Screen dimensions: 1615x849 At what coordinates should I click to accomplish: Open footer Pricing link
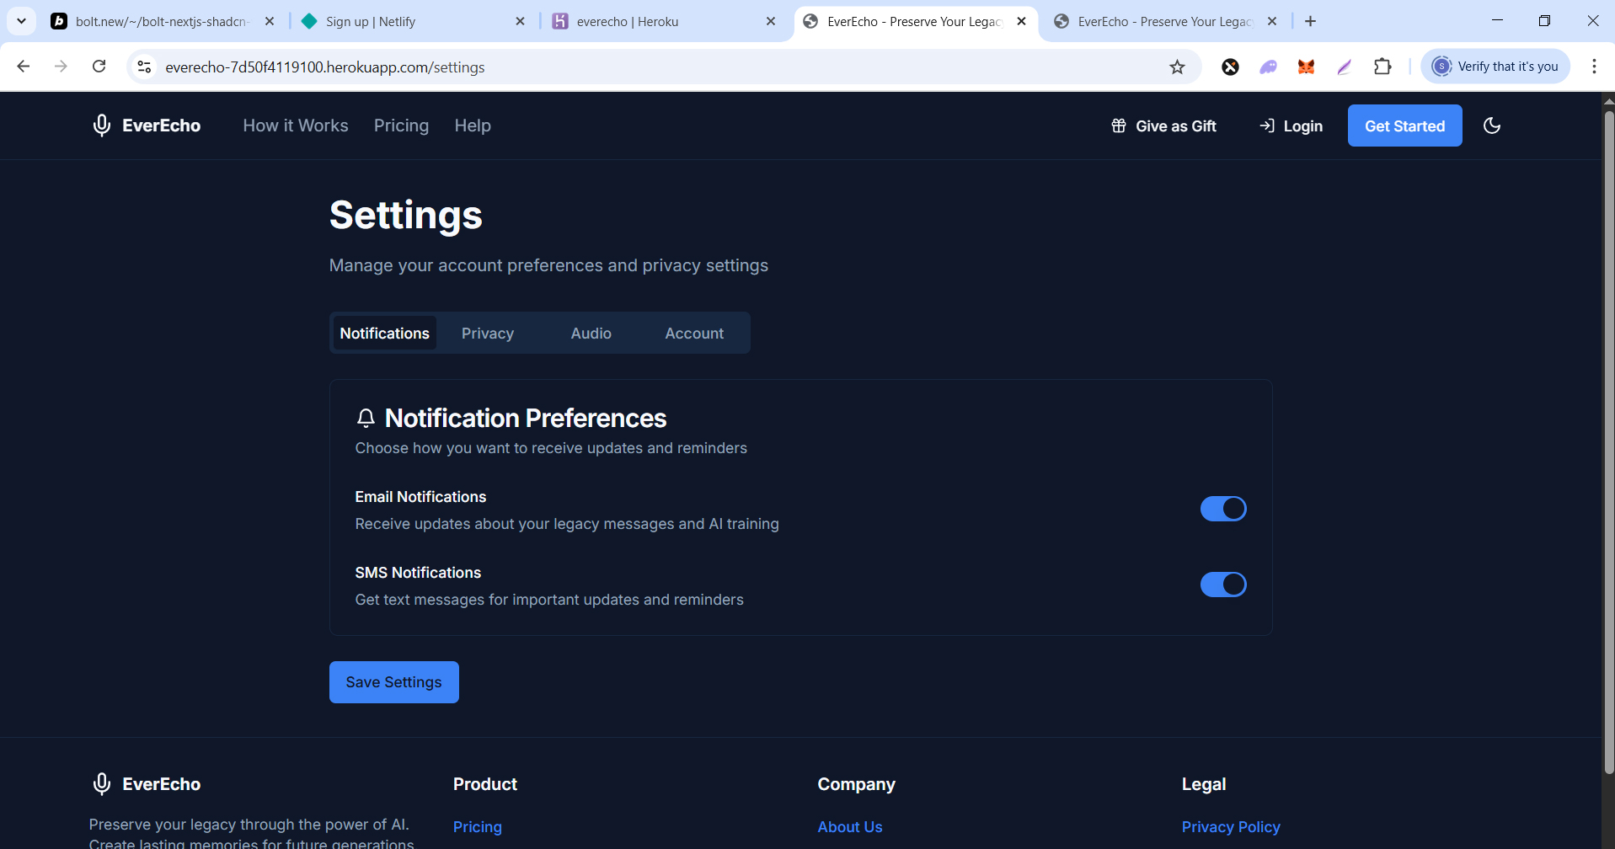point(478,827)
